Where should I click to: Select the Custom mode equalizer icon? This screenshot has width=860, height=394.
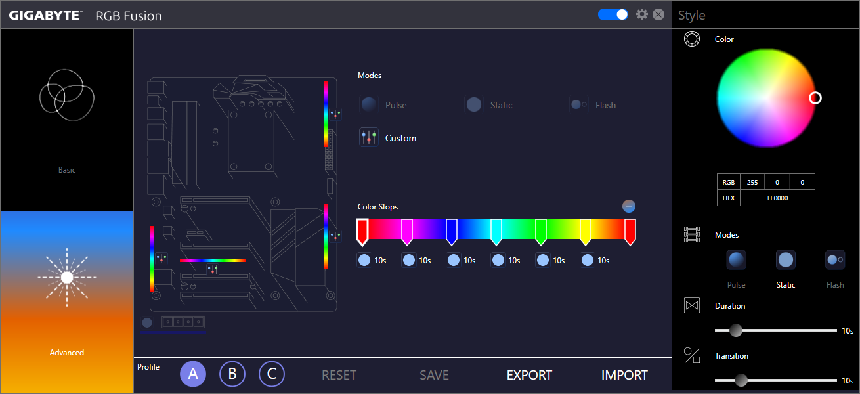(369, 138)
